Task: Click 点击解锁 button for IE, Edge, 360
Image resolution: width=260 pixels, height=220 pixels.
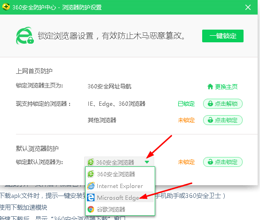Action: pos(223,103)
